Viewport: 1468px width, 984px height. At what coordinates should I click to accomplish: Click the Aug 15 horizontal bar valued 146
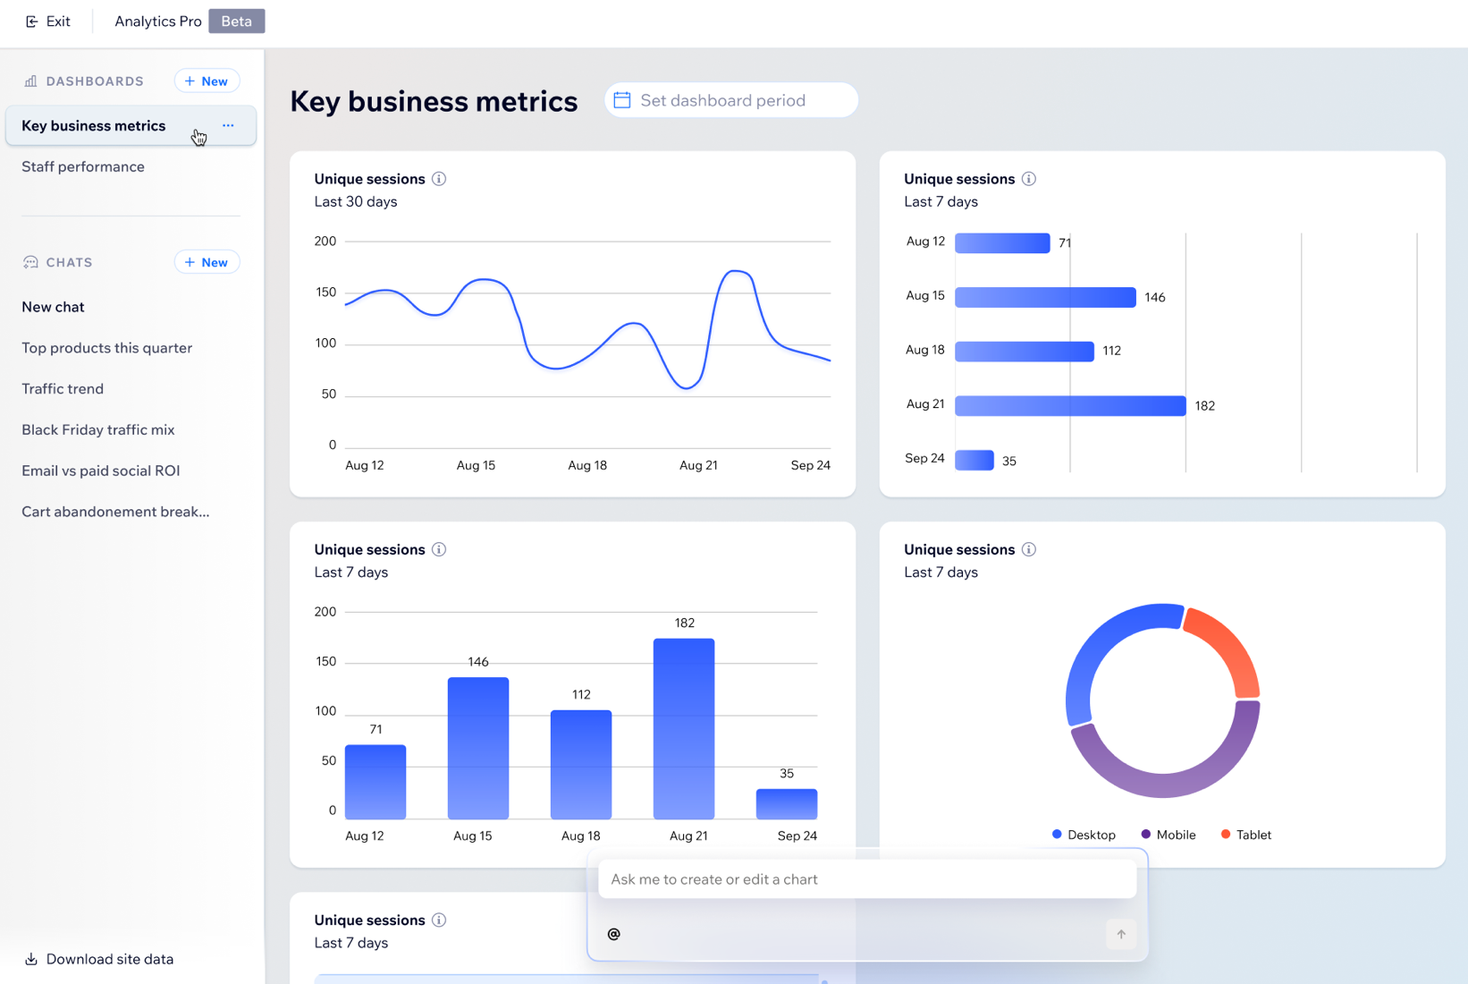1045,297
